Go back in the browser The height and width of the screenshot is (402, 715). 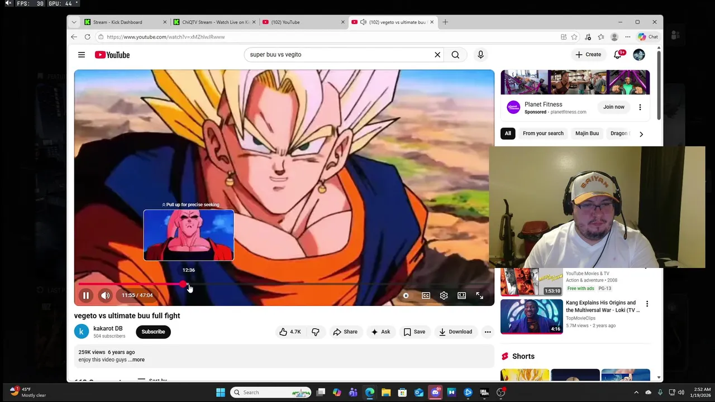click(x=74, y=37)
